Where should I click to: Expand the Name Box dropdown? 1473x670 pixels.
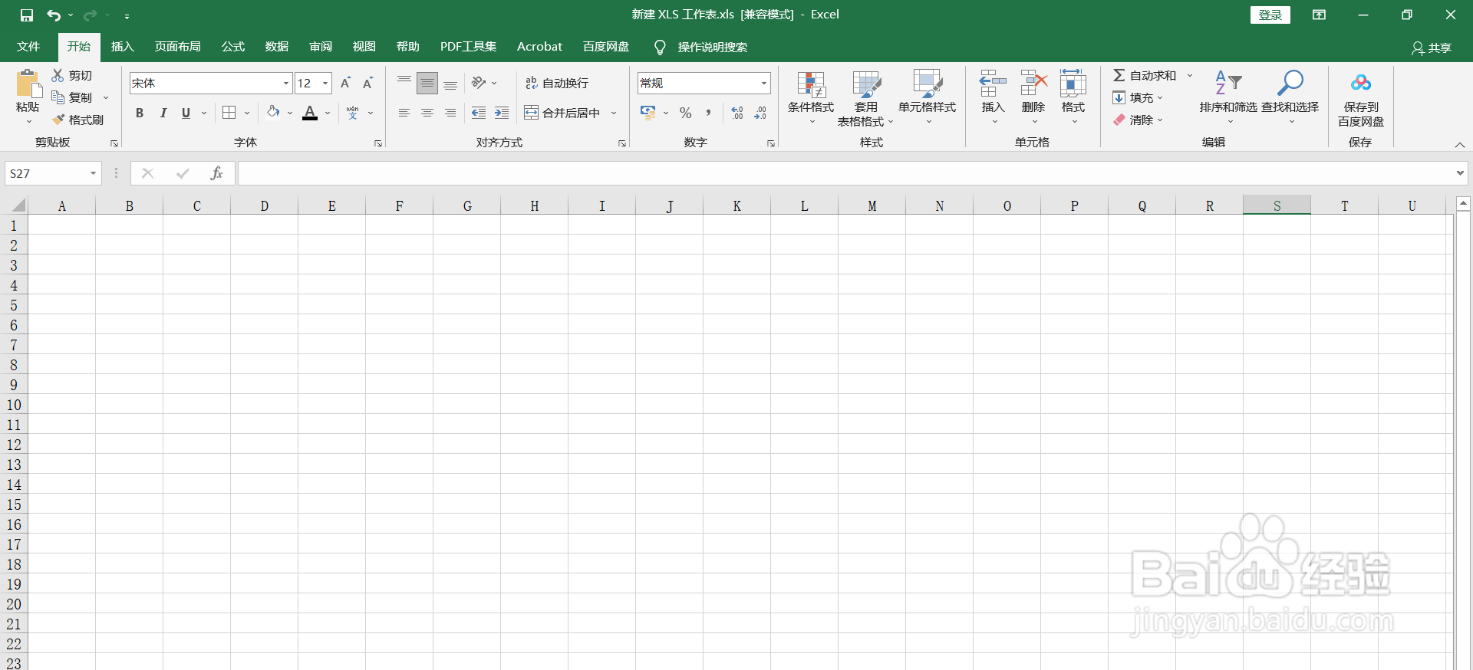94,173
